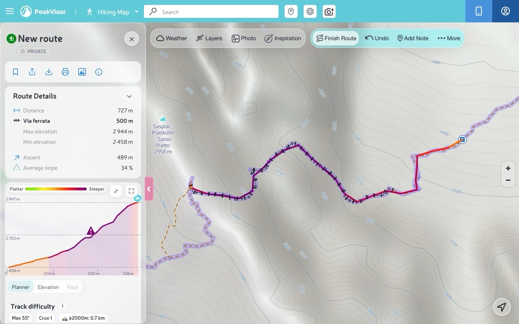519x324 pixels.
Task: Zoom in on the map
Action: pyautogui.click(x=508, y=168)
